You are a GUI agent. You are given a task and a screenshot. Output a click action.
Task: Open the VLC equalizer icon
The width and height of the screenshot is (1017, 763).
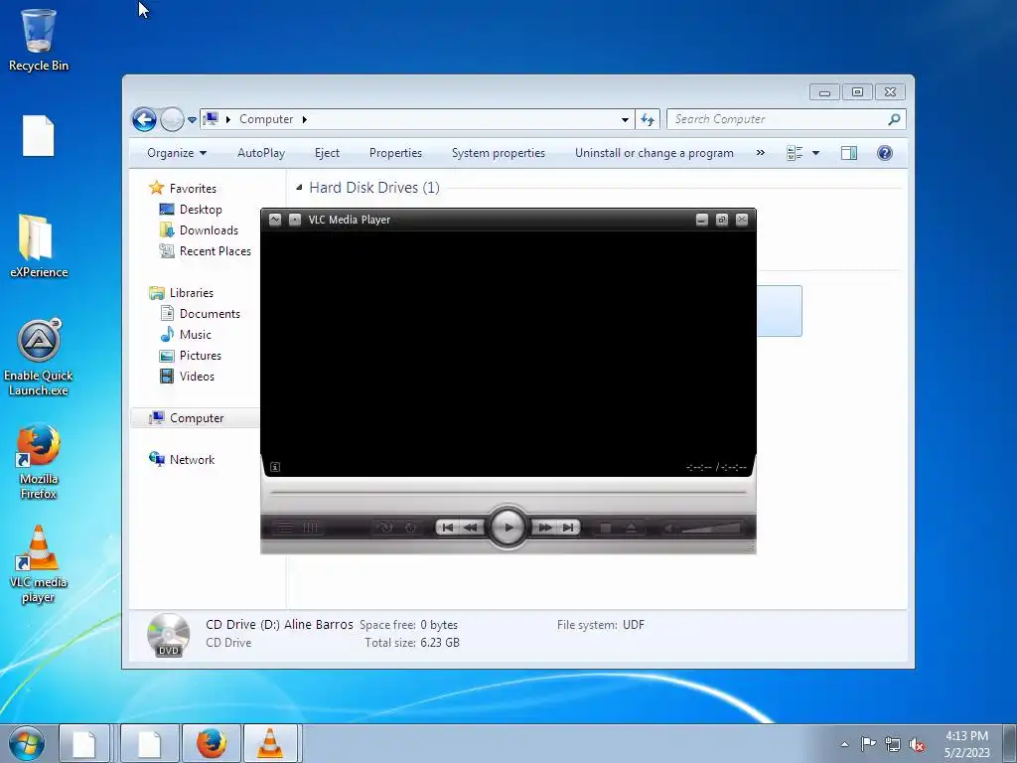point(311,528)
